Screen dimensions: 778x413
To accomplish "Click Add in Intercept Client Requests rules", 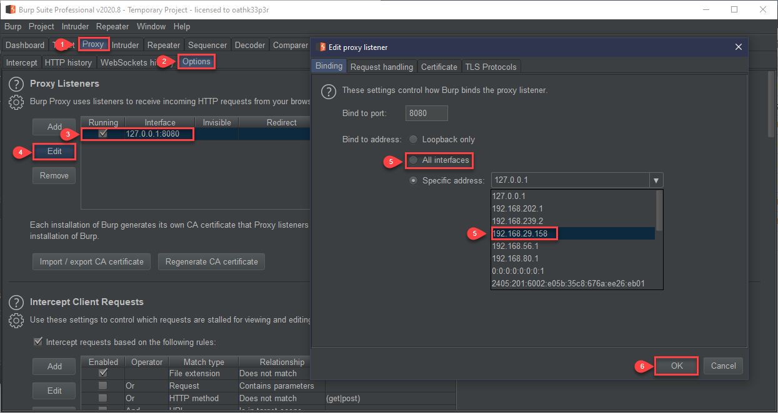I will (x=54, y=366).
